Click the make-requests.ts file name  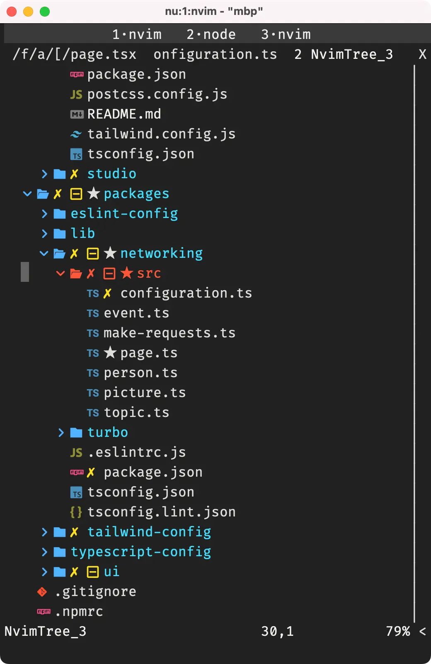point(169,333)
